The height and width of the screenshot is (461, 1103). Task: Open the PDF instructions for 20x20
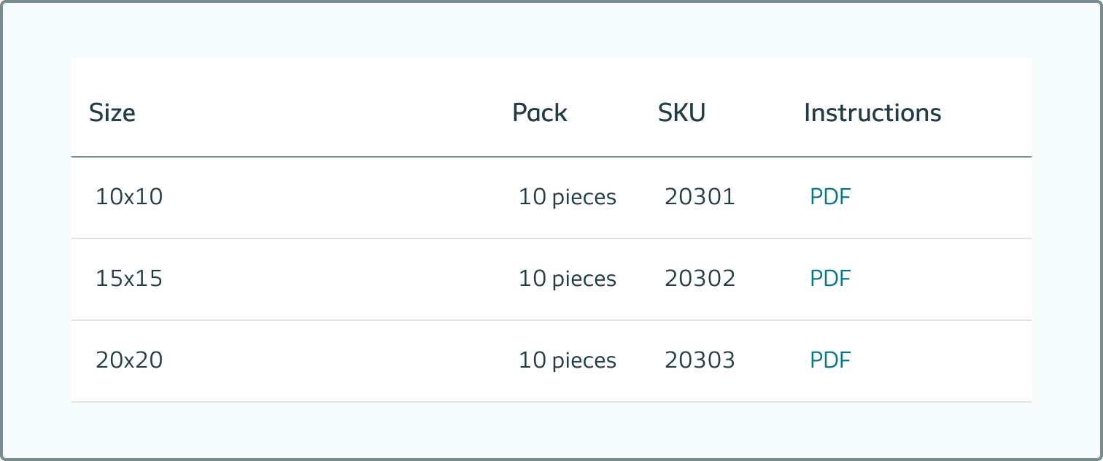[830, 360]
